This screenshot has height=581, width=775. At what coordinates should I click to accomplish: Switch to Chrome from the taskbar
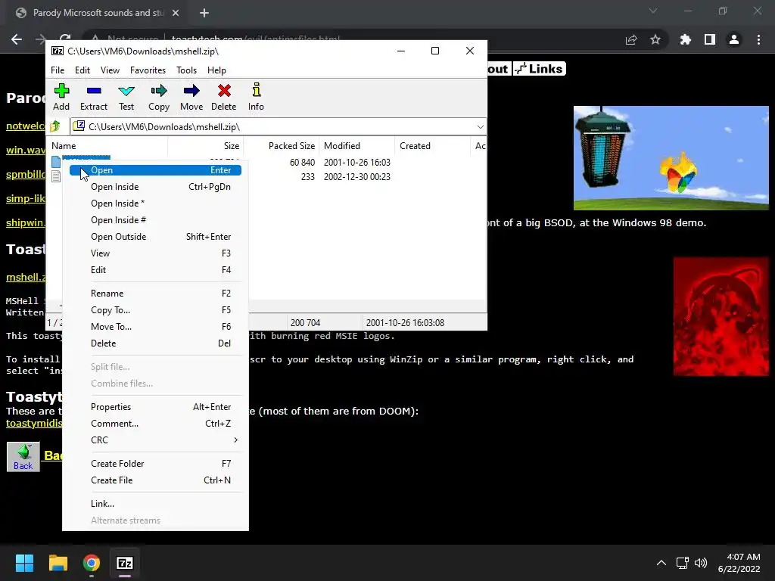pos(92,563)
